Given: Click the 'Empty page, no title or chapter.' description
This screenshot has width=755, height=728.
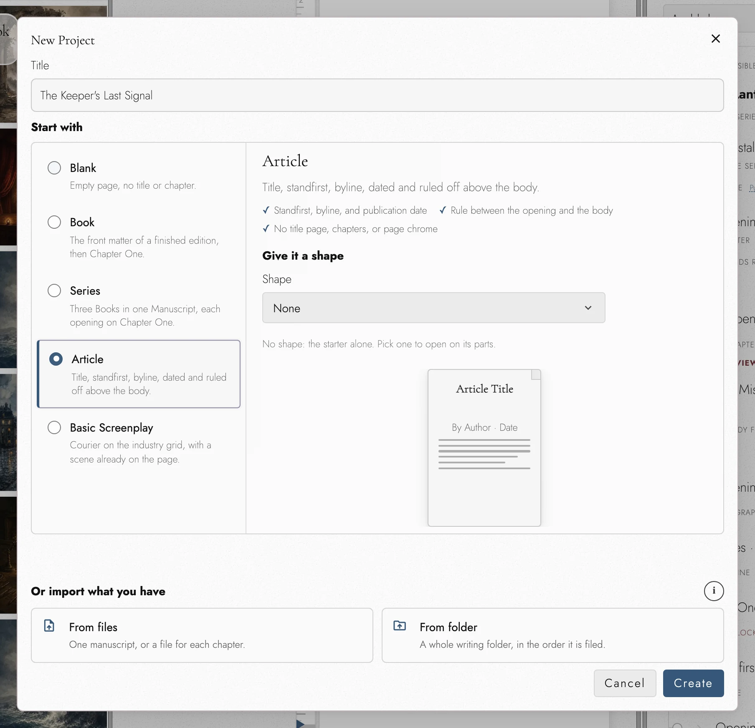Looking at the screenshot, I should [x=133, y=185].
